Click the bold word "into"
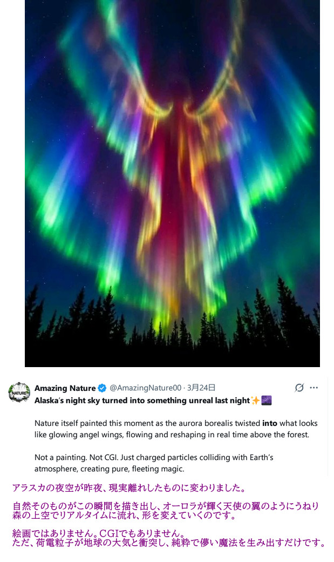Viewport: 334px width, 562px height. pyautogui.click(x=269, y=423)
